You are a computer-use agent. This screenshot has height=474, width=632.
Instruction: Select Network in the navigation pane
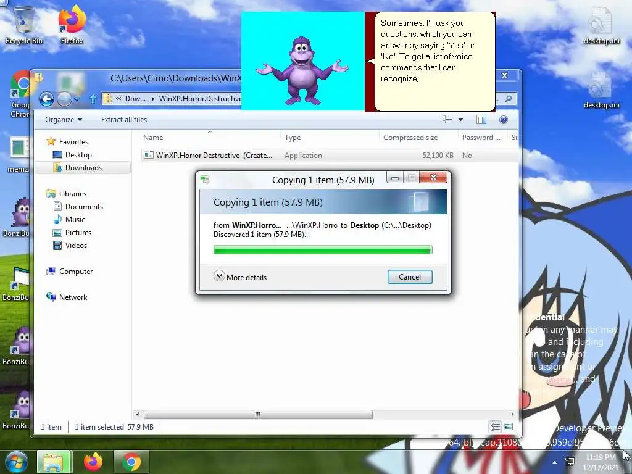coord(73,297)
